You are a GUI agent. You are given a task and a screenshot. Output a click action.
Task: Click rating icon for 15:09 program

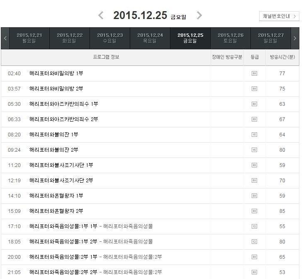coord(254,211)
